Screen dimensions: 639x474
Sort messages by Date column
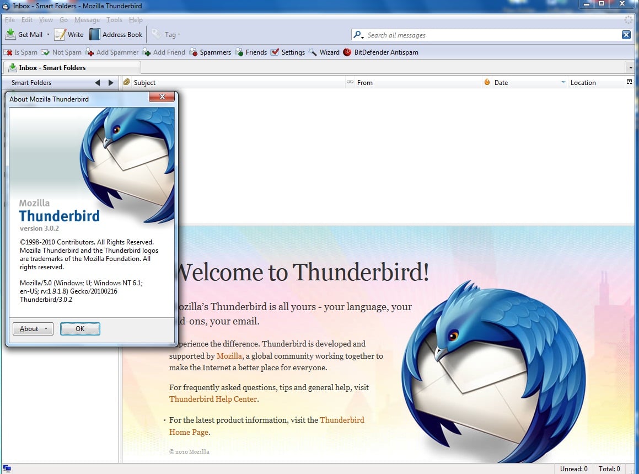click(x=530, y=82)
